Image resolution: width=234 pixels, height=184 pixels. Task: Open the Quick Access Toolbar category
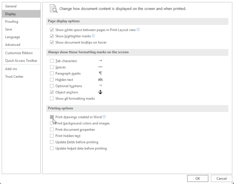(x=21, y=61)
